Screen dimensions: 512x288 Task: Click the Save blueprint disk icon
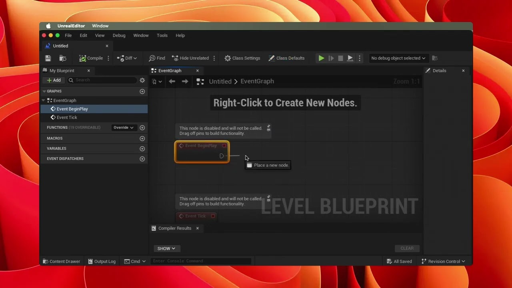pos(48,58)
